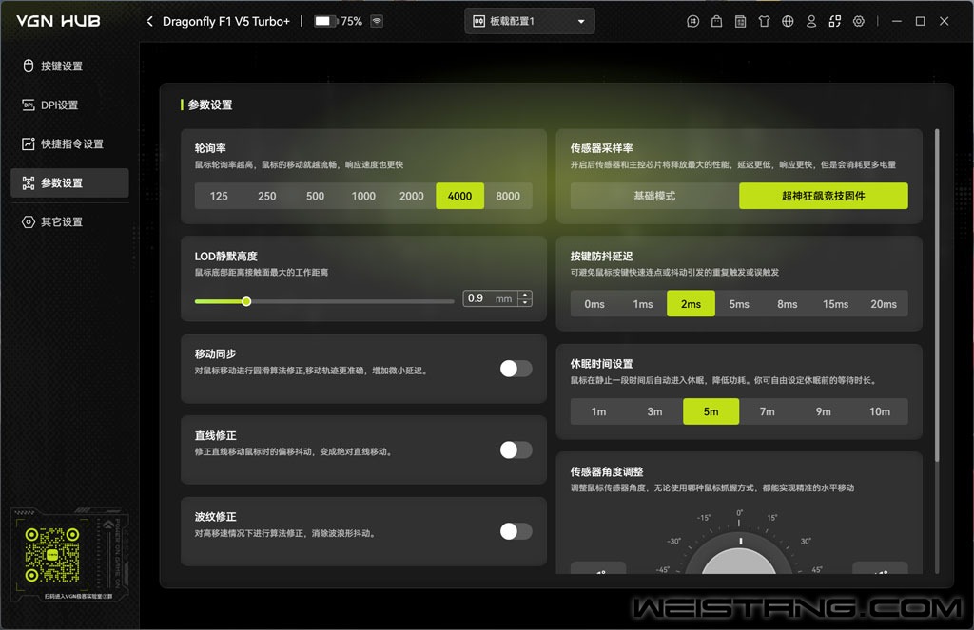Decrease LOD value with down stepper

coord(525,303)
